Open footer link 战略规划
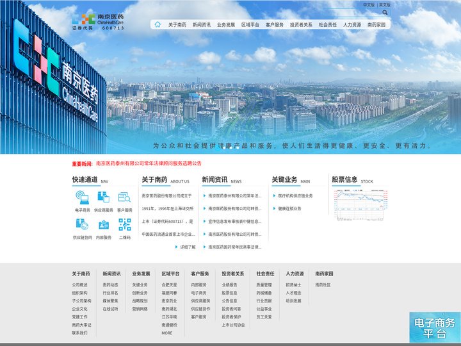 140,301
